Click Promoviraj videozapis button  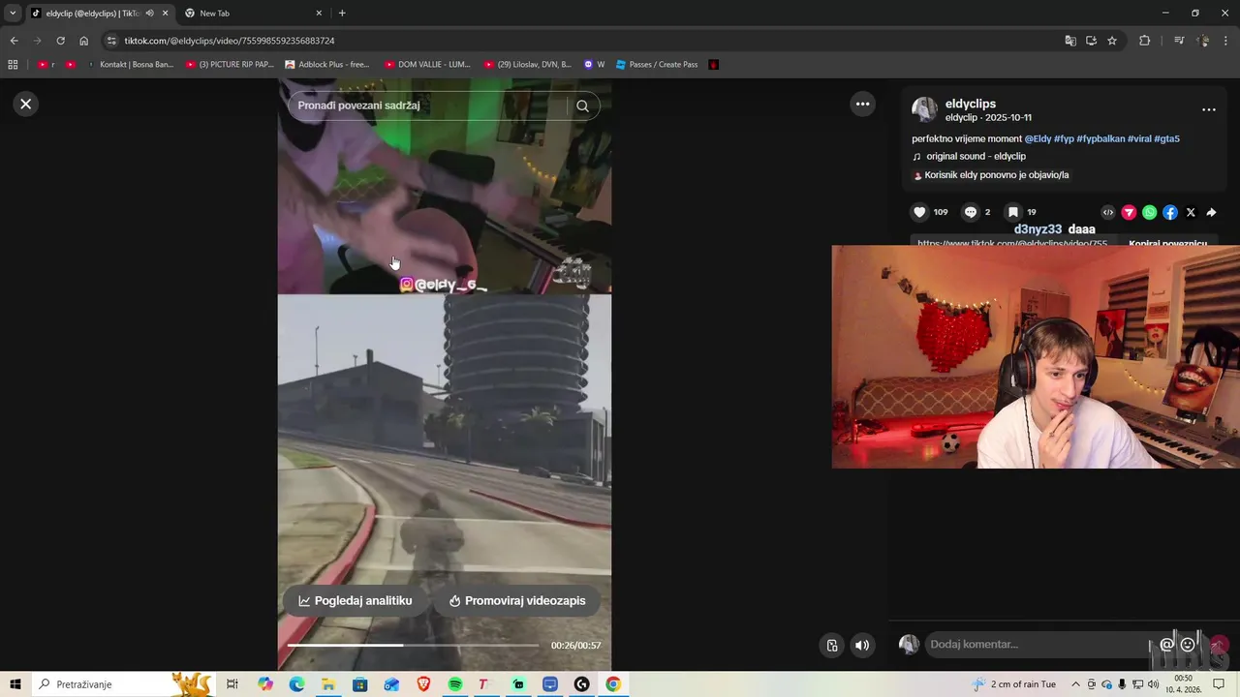tap(517, 600)
